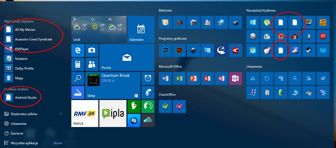This screenshot has width=336, height=148.
Task: Open the Poczta mail tile
Action: tap(127, 57)
